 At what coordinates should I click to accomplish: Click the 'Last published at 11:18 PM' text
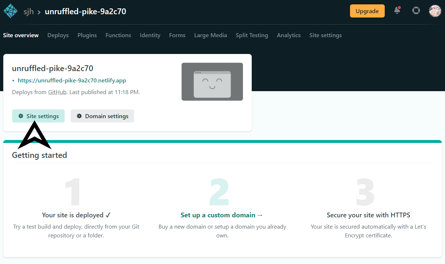104,92
